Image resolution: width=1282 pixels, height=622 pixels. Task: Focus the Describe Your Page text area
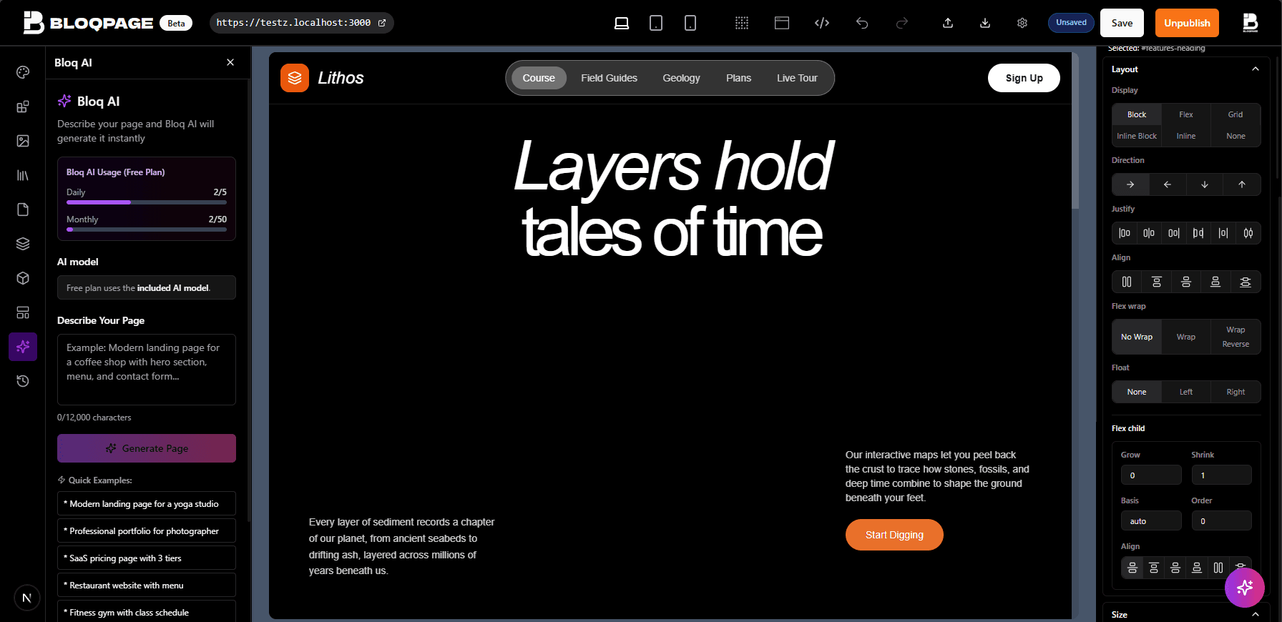click(x=147, y=370)
